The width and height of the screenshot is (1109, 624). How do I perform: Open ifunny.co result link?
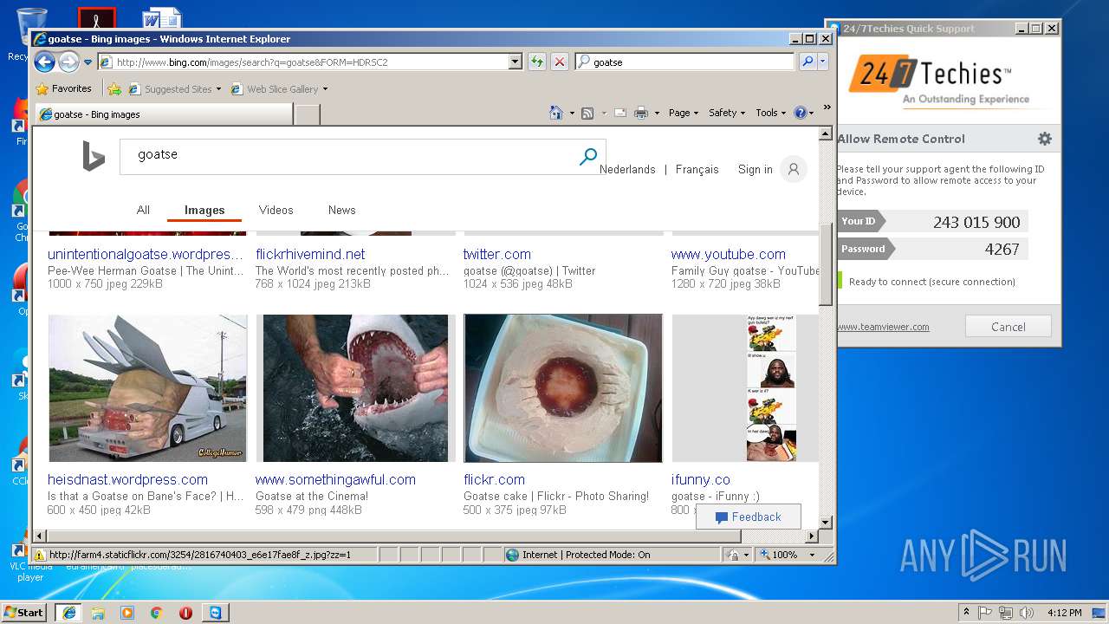pyautogui.click(x=700, y=479)
